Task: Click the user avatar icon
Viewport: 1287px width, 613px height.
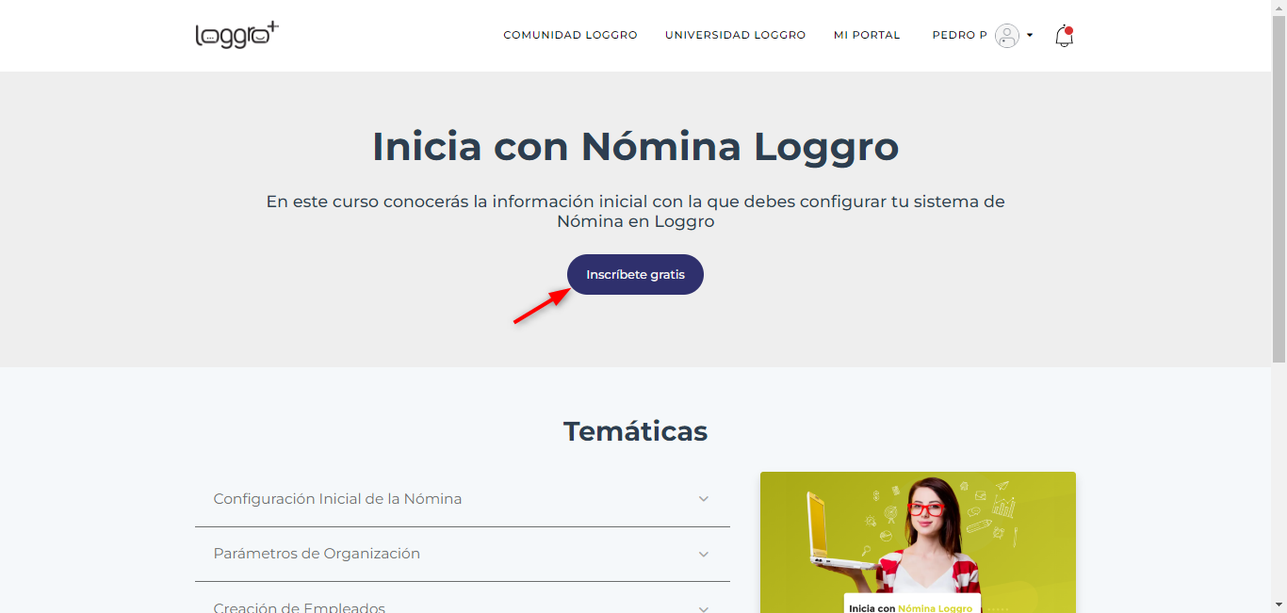Action: (1007, 36)
